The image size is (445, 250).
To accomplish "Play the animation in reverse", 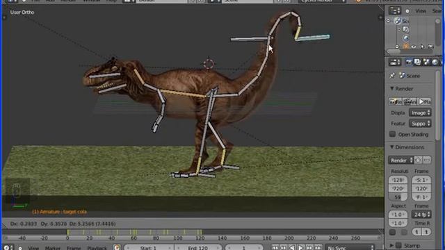I will point(292,248).
